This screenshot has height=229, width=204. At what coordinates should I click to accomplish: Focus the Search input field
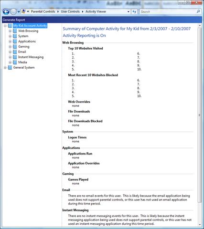(x=168, y=11)
